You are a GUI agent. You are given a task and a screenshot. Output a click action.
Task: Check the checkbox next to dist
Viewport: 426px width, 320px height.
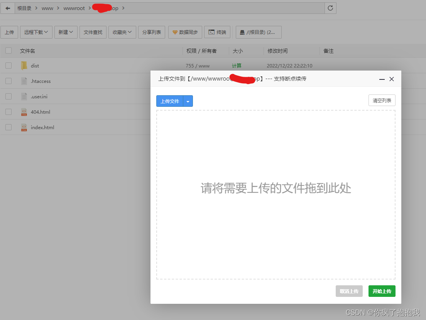point(8,66)
